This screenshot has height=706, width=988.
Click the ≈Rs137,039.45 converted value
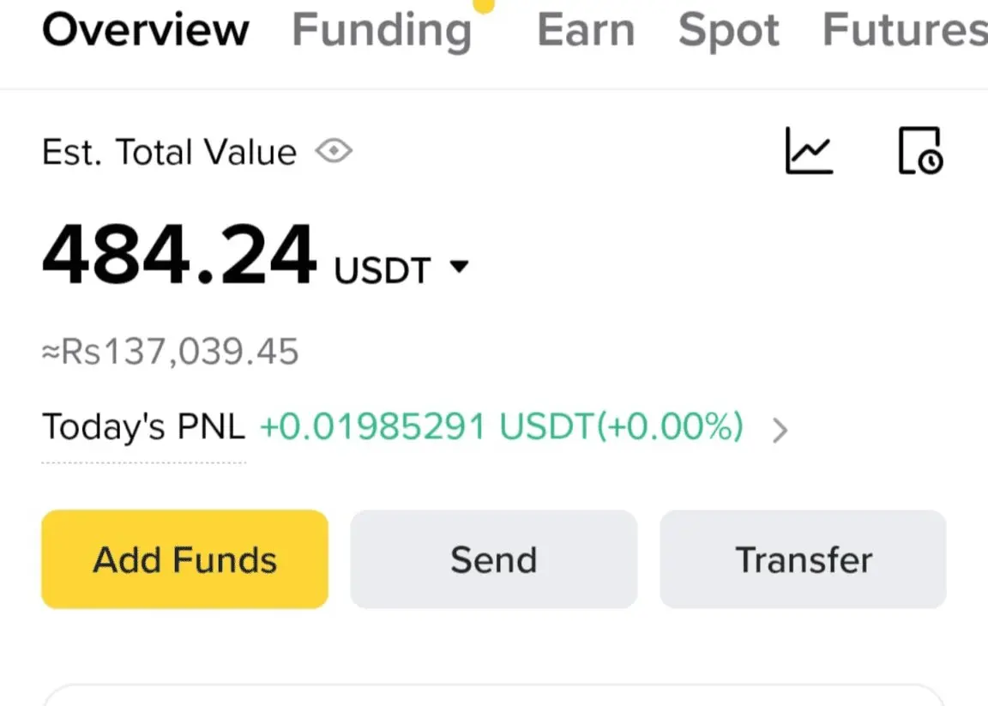(x=171, y=353)
